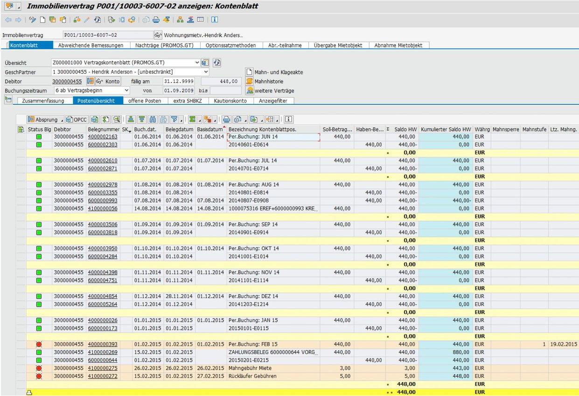Viewport: 579px width, 396px height.
Task: Click the blue info icon in top toolbar
Action: pos(214,20)
